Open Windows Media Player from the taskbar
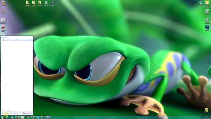Image resolution: width=211 pixels, height=119 pixels. tap(12, 117)
